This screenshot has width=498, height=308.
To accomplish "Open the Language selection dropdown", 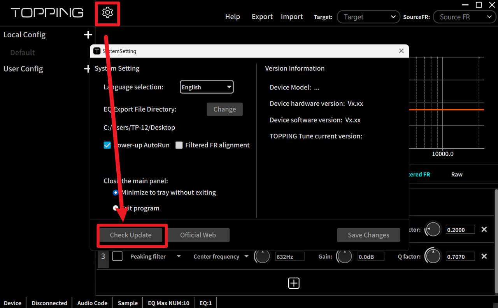I will pos(207,87).
